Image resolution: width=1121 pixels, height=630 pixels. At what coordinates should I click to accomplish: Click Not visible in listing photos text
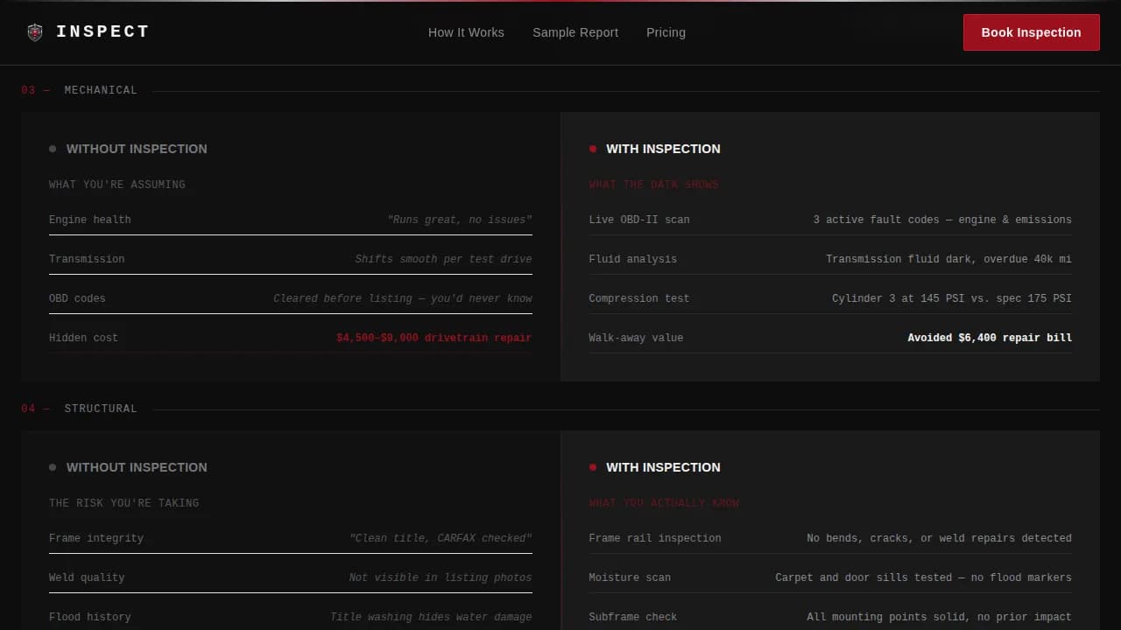[441, 577]
